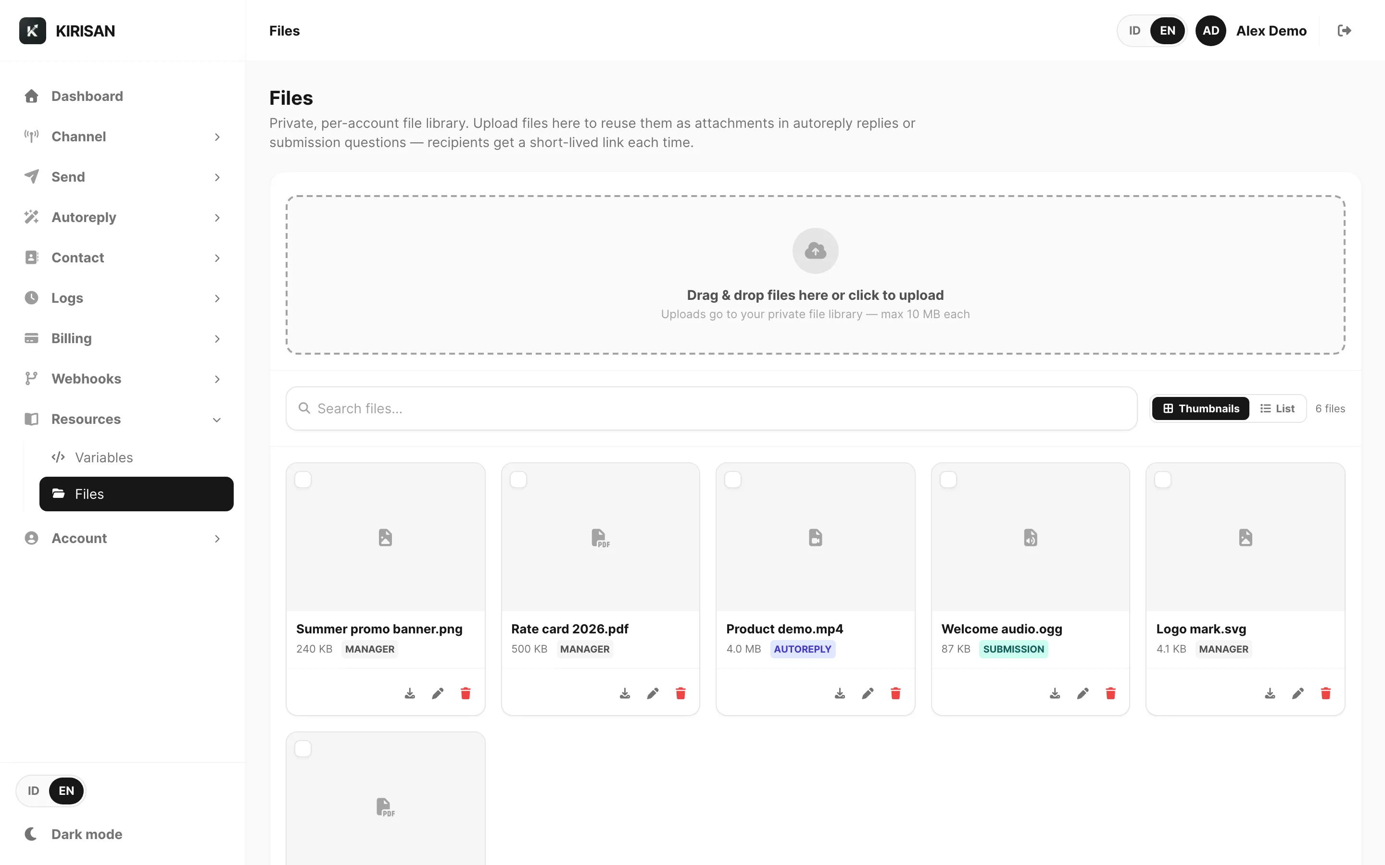Image resolution: width=1385 pixels, height=865 pixels.
Task: Switch sidebar language to ID
Action: point(33,791)
